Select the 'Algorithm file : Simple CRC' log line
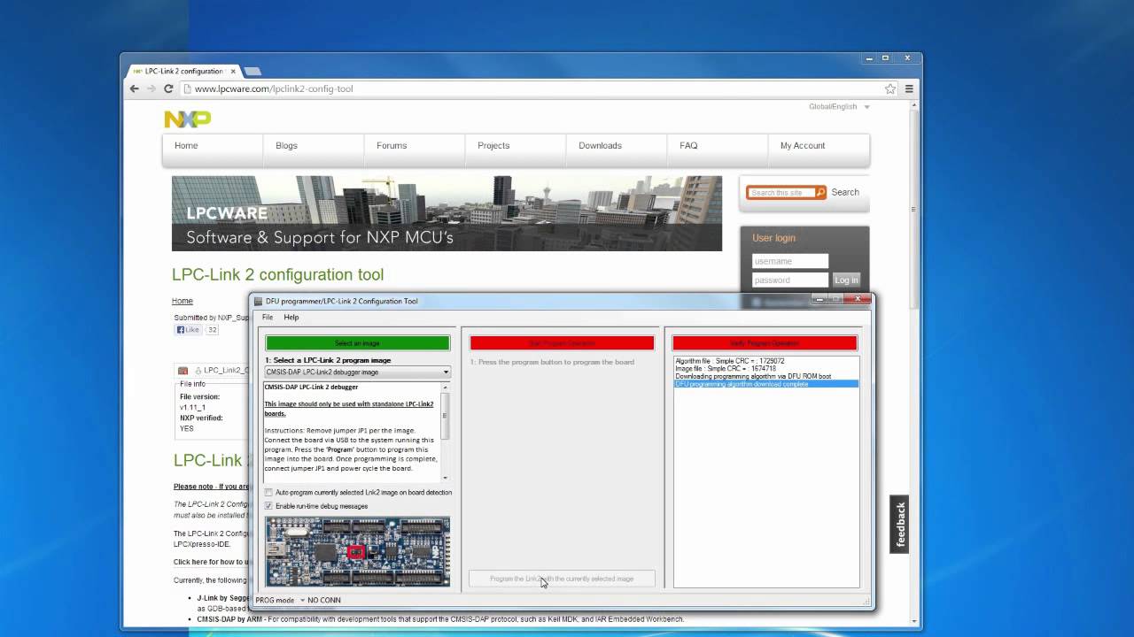 tap(730, 361)
